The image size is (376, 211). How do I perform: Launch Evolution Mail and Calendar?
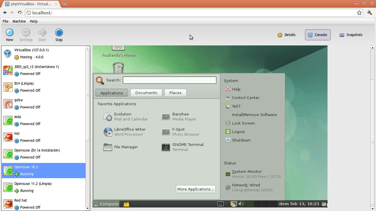click(126, 117)
